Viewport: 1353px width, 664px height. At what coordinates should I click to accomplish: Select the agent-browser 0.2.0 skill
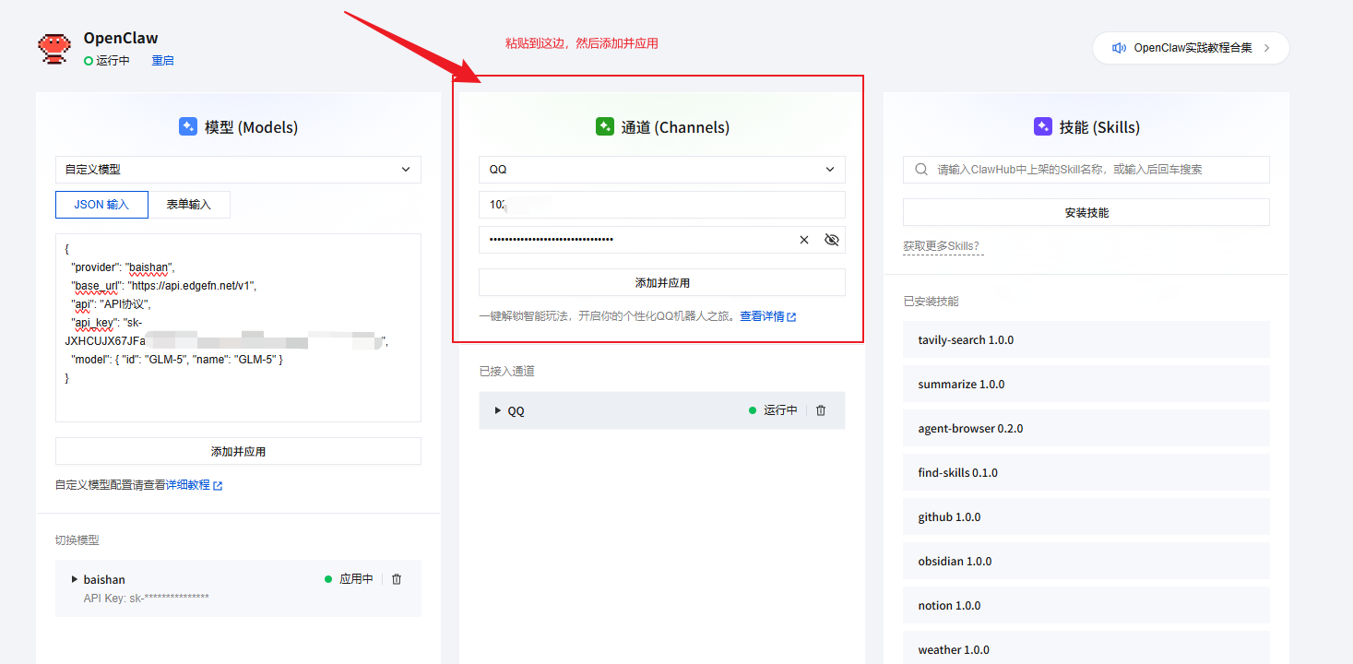click(1086, 428)
